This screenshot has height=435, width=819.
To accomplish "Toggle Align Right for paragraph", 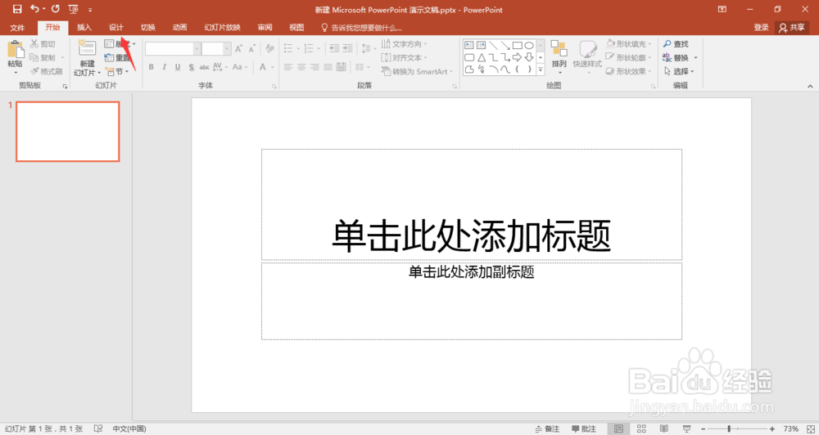I will [314, 67].
